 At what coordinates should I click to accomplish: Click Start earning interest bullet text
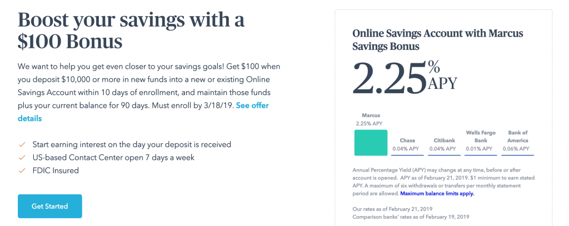(132, 144)
